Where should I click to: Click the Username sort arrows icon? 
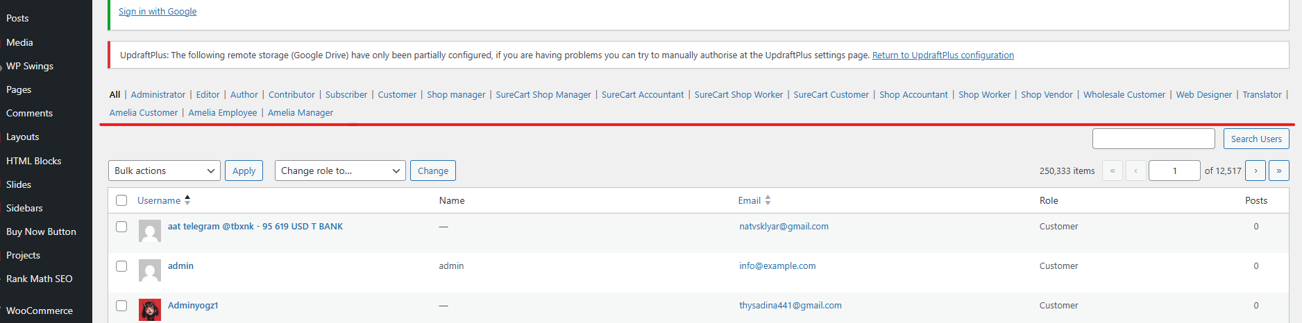(x=187, y=200)
